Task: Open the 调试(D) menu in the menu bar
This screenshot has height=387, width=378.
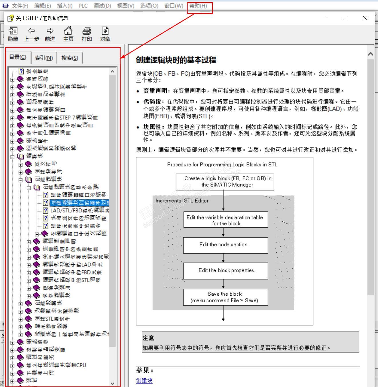Action: [x=102, y=6]
